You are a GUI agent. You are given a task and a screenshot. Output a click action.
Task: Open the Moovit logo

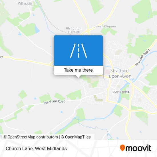136,148
